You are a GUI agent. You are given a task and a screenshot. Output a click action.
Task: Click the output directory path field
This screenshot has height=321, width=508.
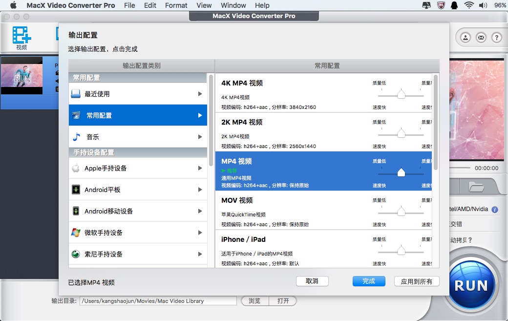pyautogui.click(x=158, y=301)
